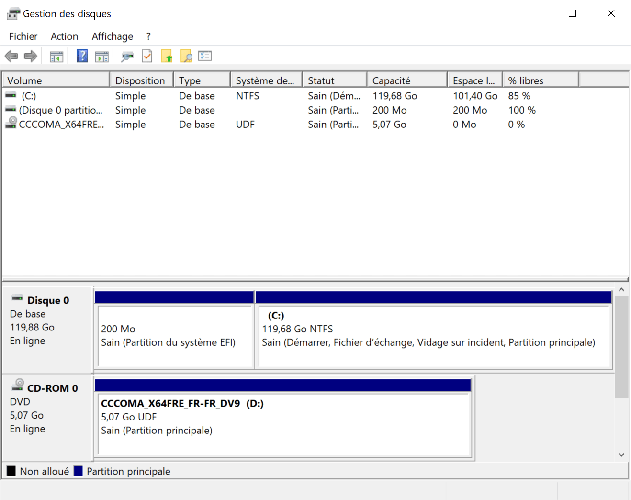The height and width of the screenshot is (500, 631).
Task: Click the 100 % free cell
Action: tap(522, 110)
